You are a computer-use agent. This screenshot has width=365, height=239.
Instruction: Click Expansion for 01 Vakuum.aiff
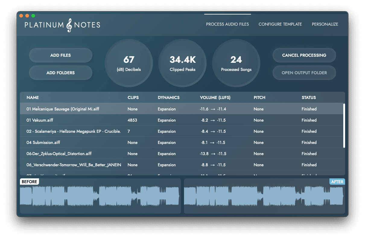(x=167, y=120)
